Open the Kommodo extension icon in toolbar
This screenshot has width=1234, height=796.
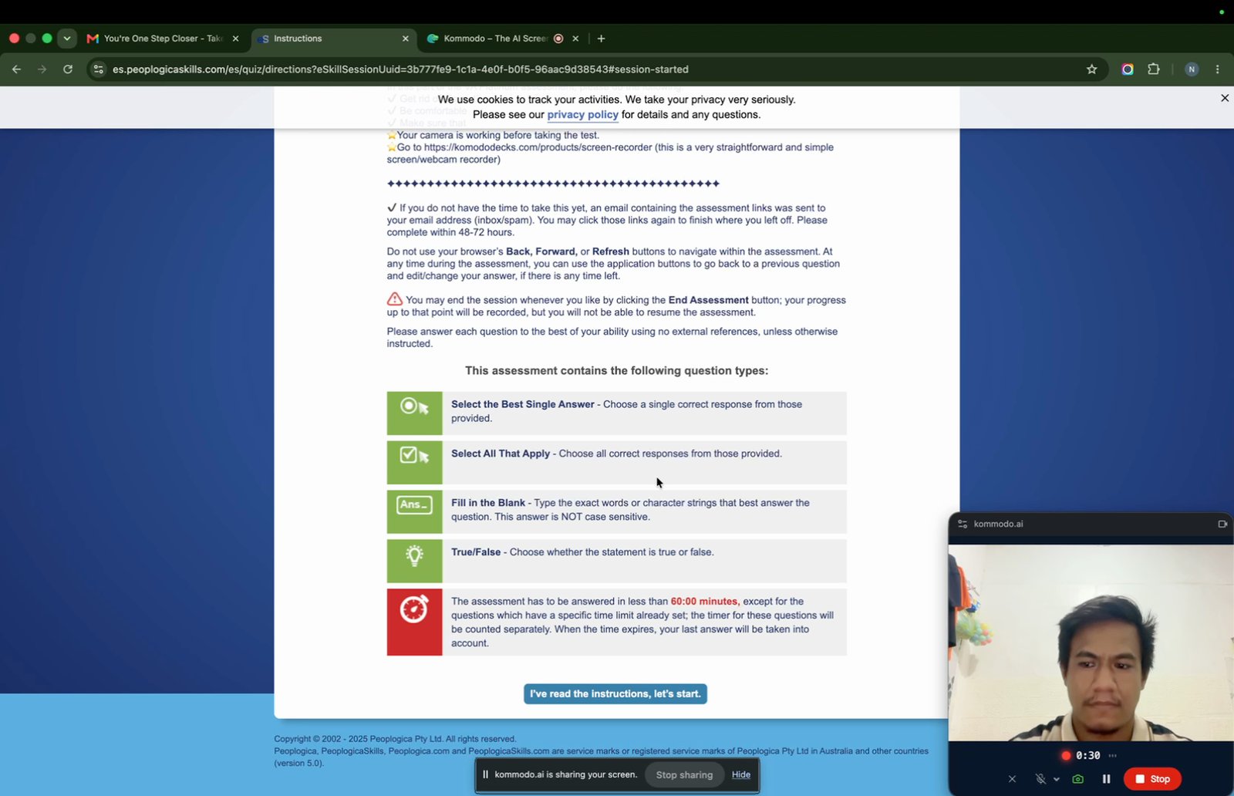1128,69
